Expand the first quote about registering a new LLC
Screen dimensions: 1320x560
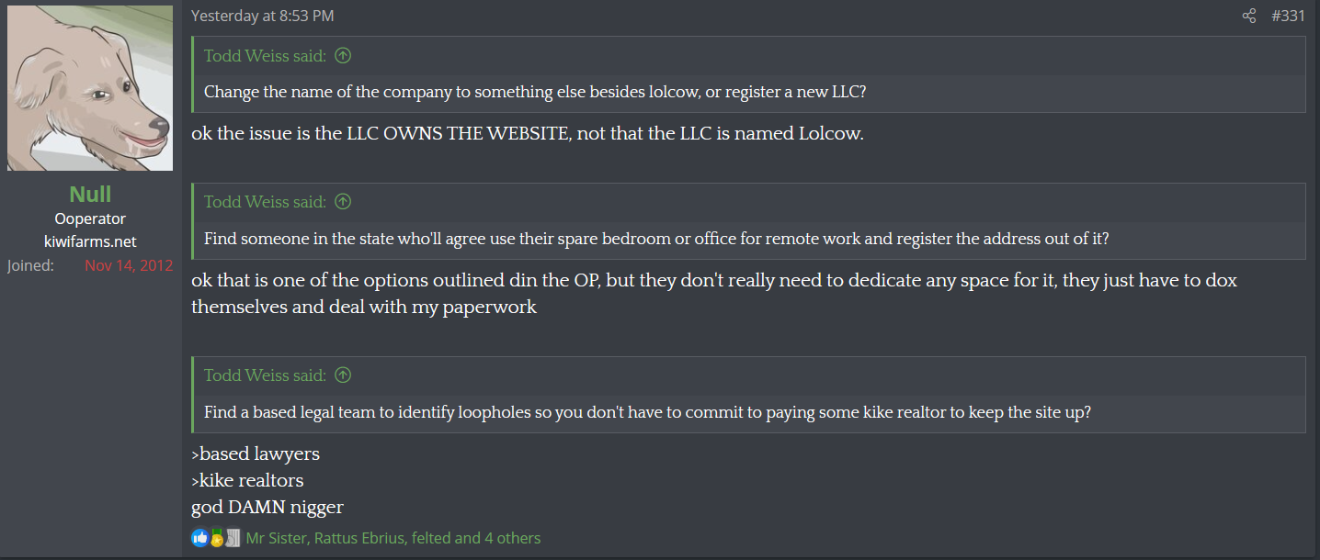[533, 93]
